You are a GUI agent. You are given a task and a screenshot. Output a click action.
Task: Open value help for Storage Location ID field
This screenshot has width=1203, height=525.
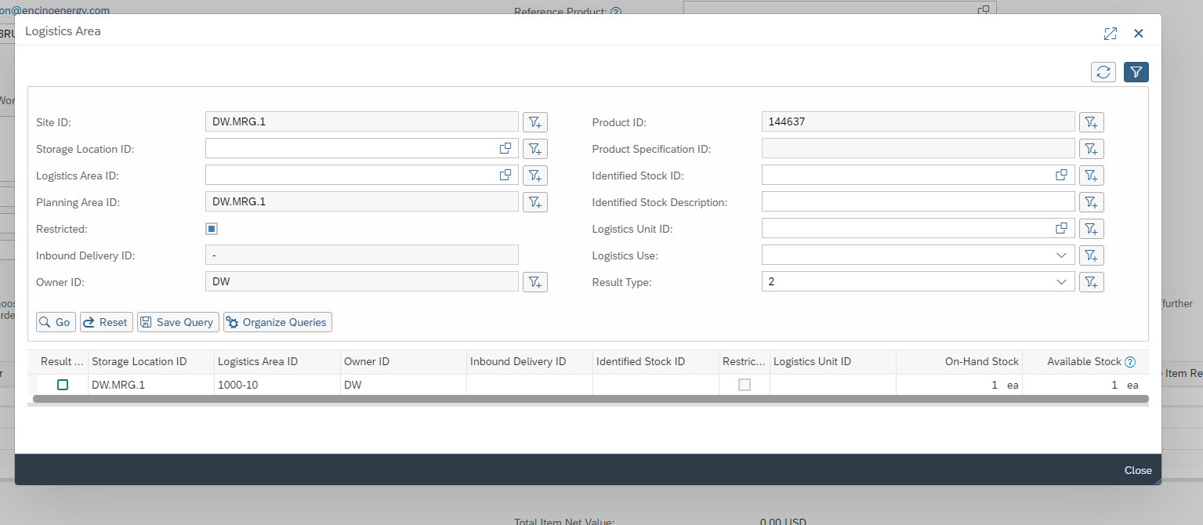pyautogui.click(x=505, y=148)
